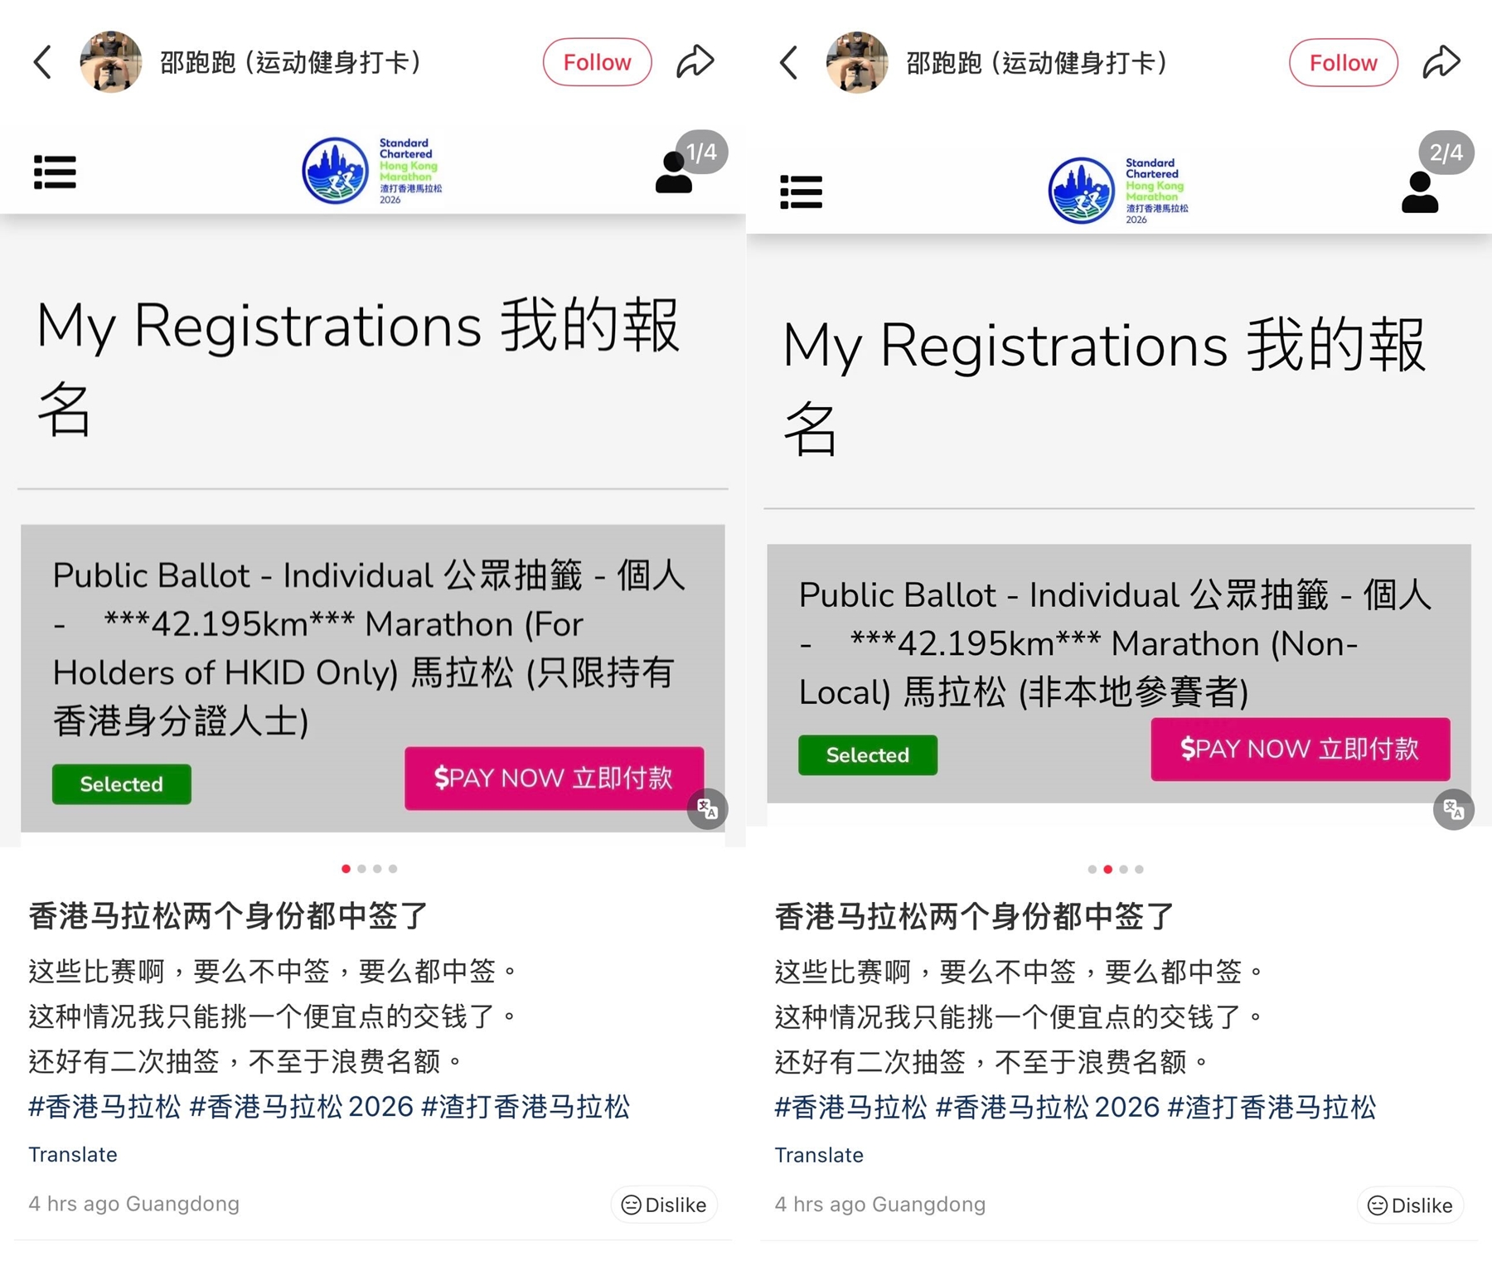
Task: Share the left post via arrow icon
Action: point(695,61)
